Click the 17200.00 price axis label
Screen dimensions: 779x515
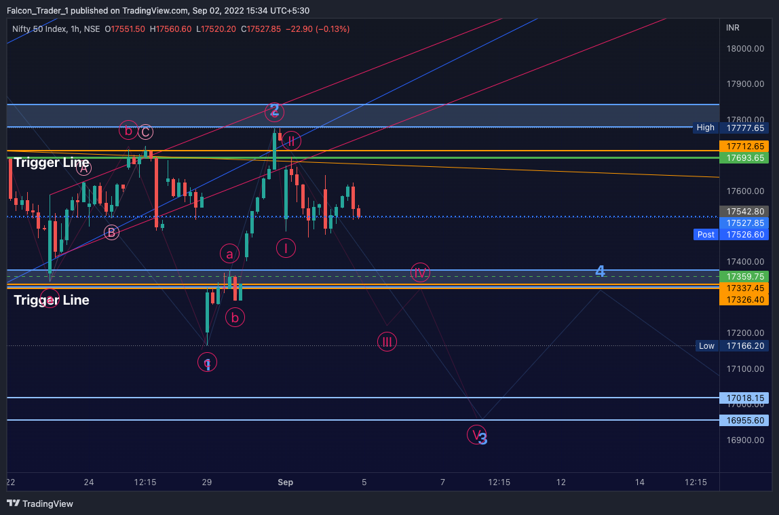(x=745, y=332)
